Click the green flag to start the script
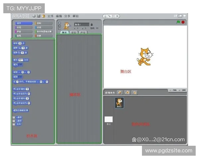Screen dimensions: 199x159 point(178,22)
